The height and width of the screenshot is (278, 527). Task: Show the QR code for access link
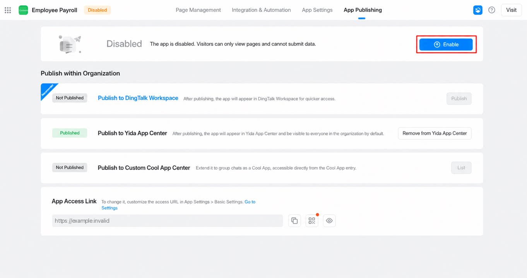(312, 221)
